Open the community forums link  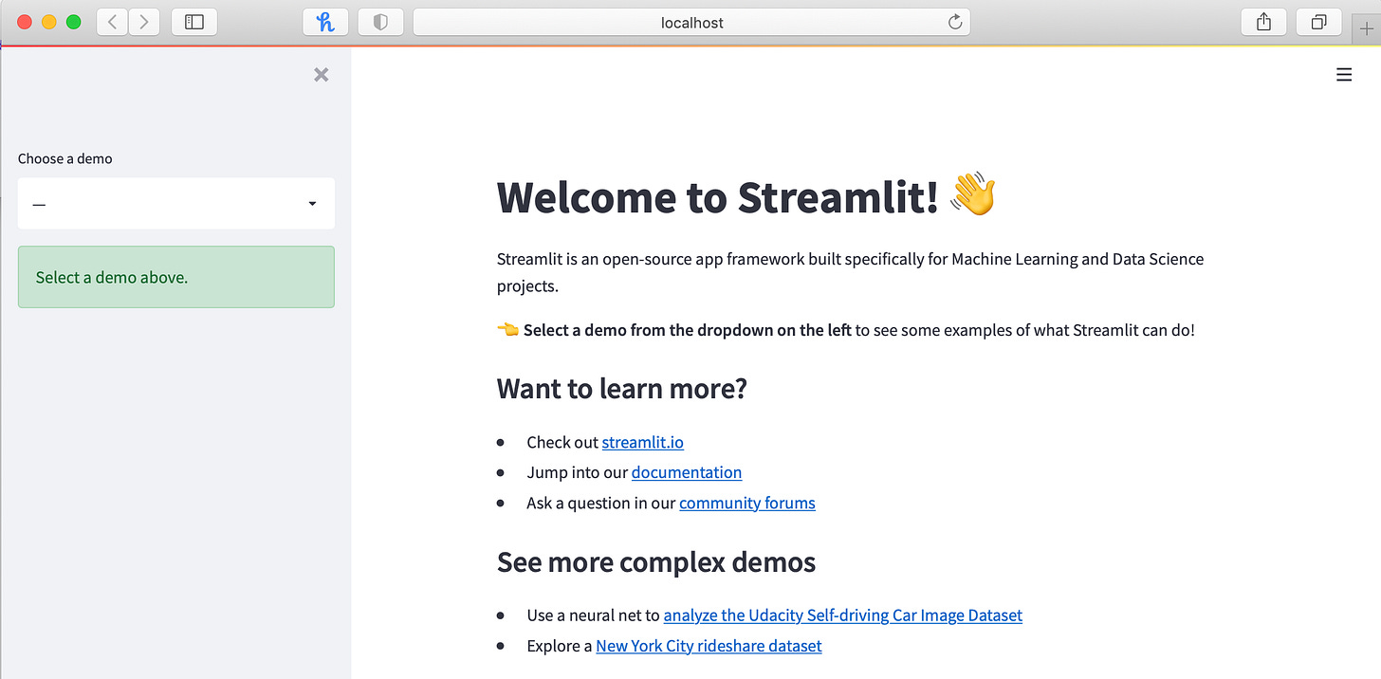coord(747,503)
